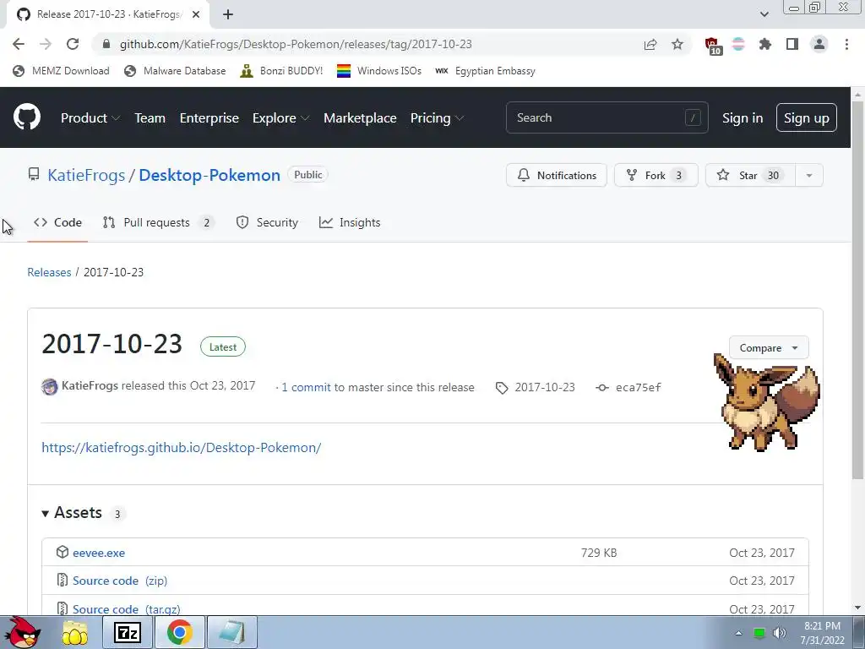Click the site lock padlock icon
865x649 pixels.
pyautogui.click(x=106, y=44)
